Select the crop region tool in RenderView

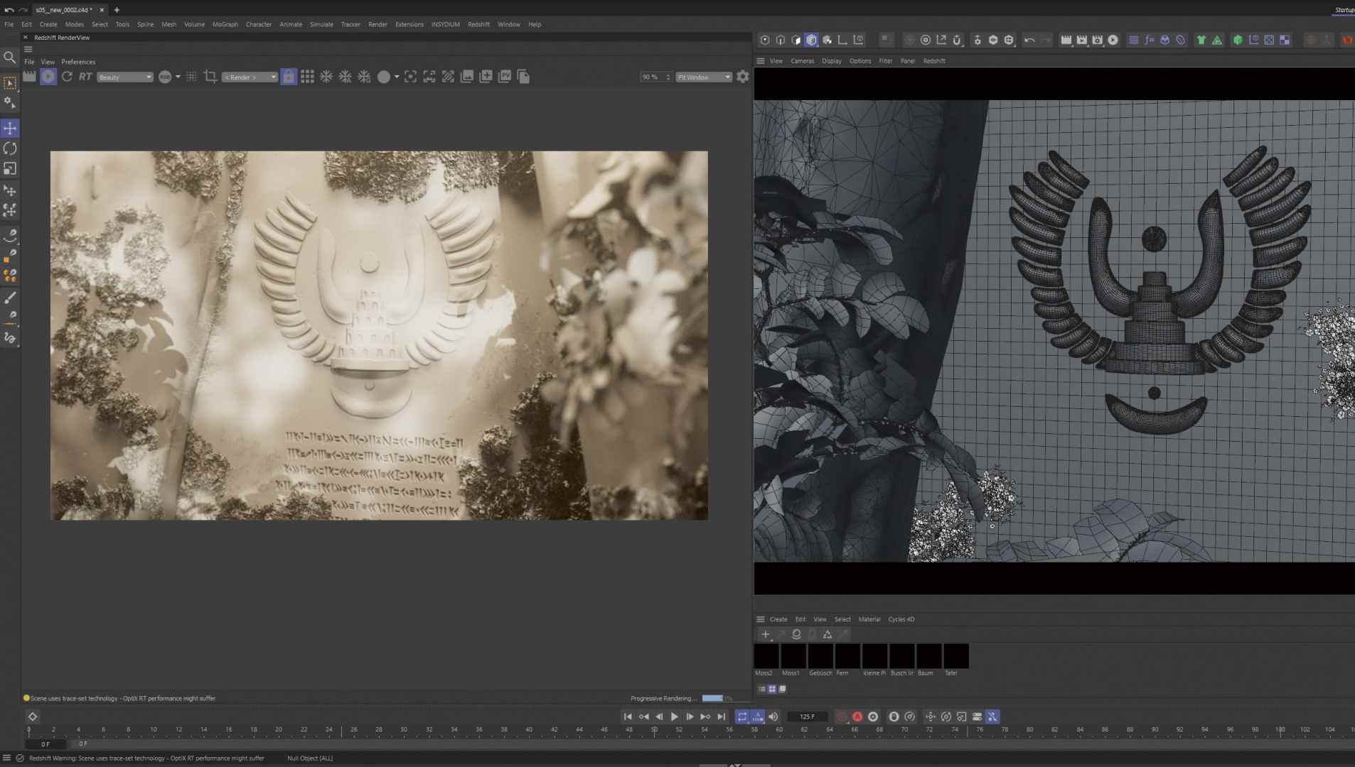tap(210, 77)
